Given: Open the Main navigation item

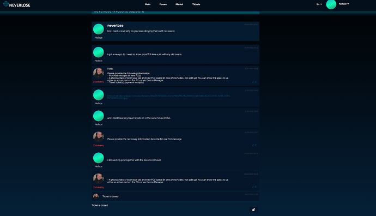Looking at the screenshot, I should pyautogui.click(x=148, y=4).
